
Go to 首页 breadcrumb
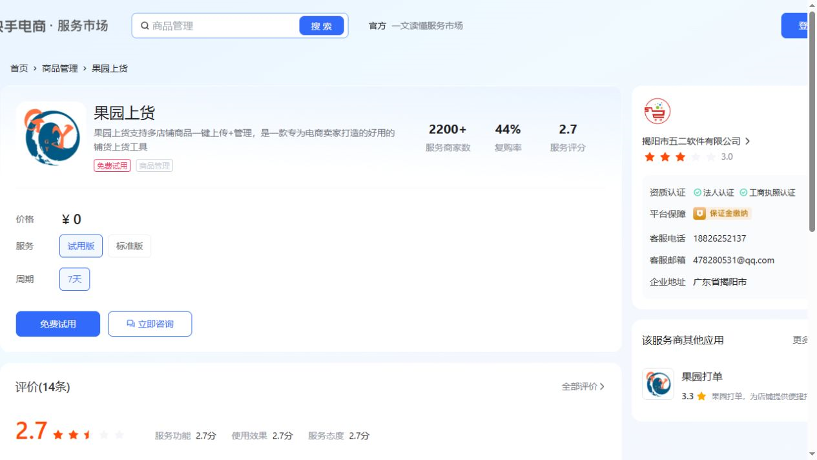pyautogui.click(x=19, y=68)
